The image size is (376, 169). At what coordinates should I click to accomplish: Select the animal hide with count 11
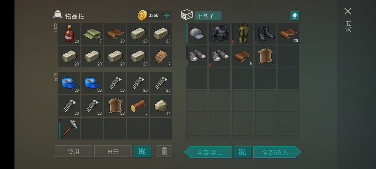click(265, 56)
